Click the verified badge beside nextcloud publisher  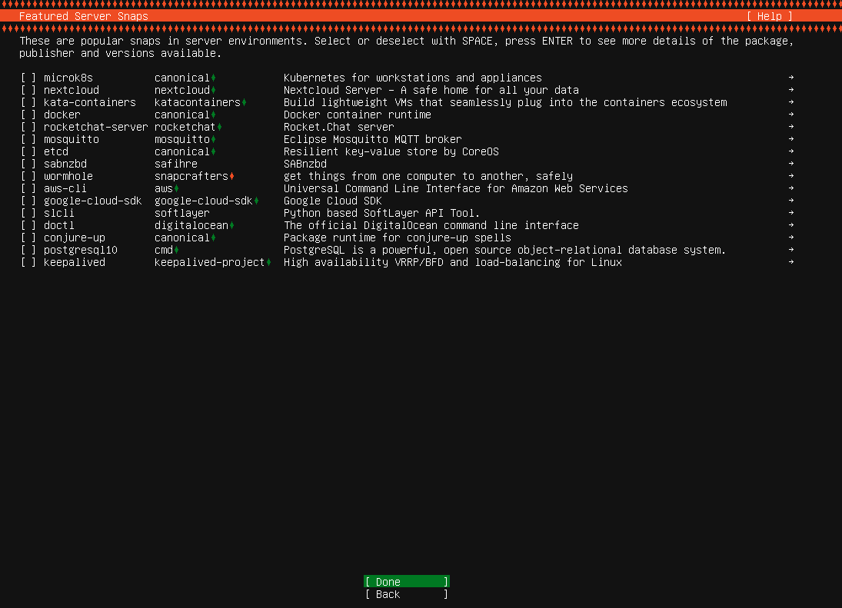(214, 90)
